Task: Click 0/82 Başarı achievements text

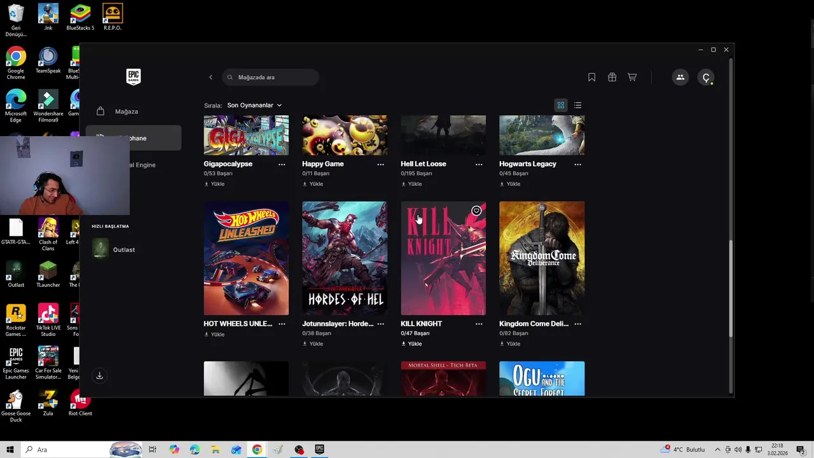Action: [513, 333]
